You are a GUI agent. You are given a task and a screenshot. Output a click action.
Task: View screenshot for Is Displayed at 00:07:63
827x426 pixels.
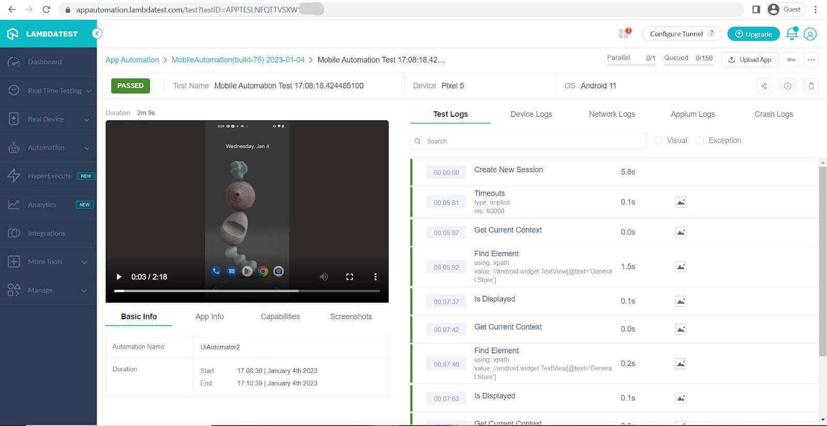[x=681, y=398]
